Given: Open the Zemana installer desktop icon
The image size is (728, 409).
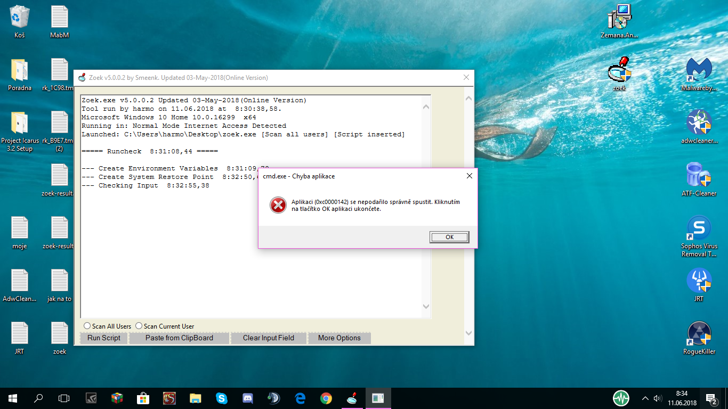Looking at the screenshot, I should point(619,18).
